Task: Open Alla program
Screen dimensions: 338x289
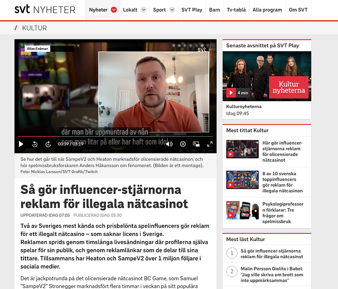Action: click(x=267, y=10)
